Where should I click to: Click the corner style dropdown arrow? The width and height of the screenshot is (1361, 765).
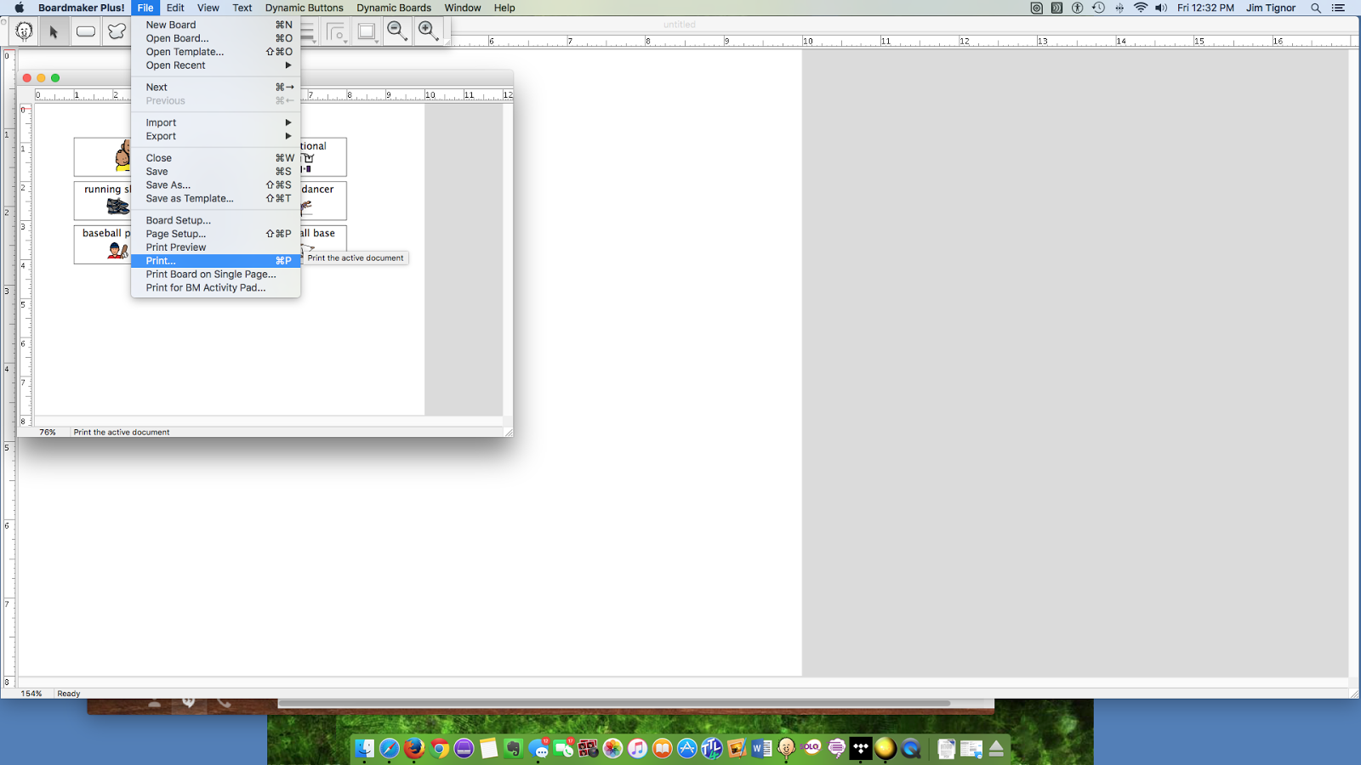(346, 40)
